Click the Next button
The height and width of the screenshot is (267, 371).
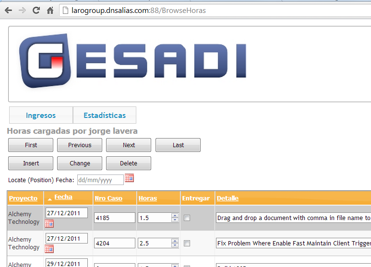129,145
